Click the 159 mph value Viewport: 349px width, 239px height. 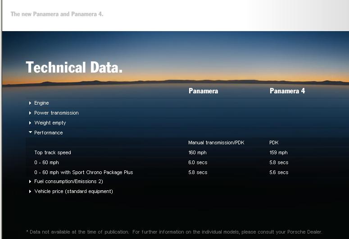278,152
